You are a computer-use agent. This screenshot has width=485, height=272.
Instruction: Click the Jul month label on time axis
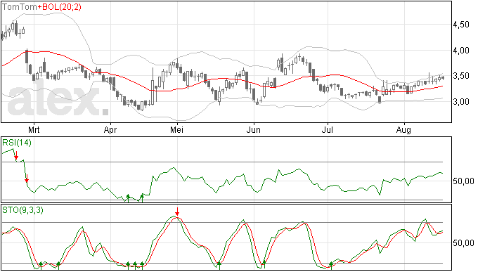pos(327,129)
